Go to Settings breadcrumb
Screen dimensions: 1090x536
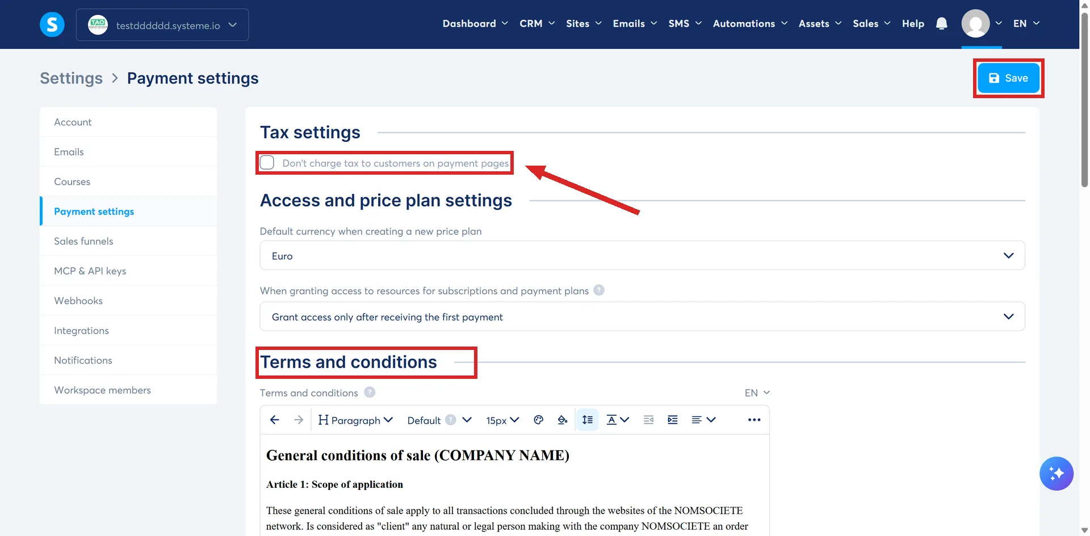[71, 78]
